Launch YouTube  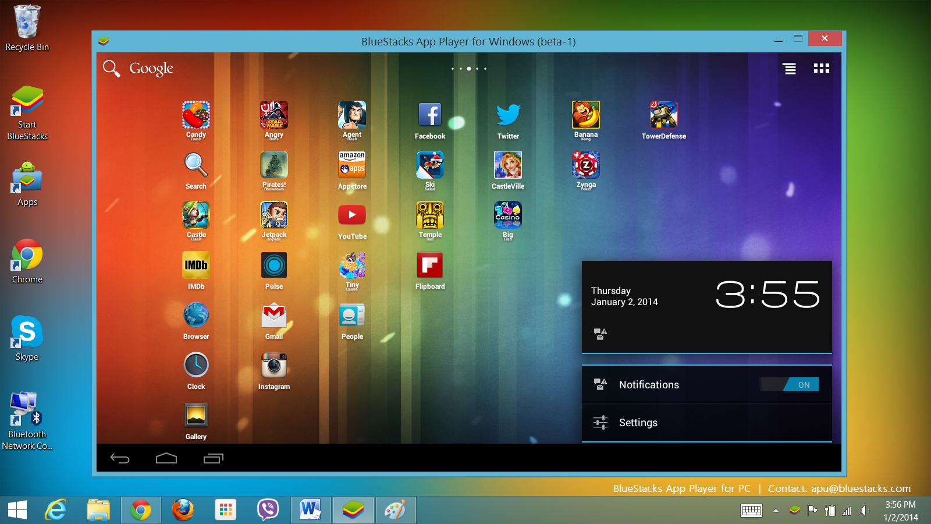click(352, 214)
